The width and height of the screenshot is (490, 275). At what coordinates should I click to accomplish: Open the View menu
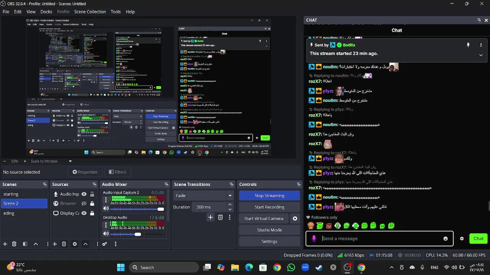(31, 12)
